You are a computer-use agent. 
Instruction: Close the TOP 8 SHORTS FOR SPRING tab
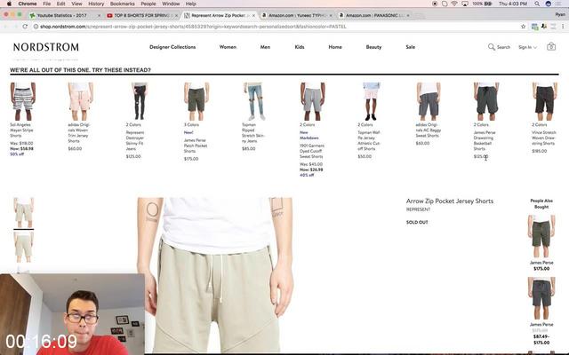176,16
